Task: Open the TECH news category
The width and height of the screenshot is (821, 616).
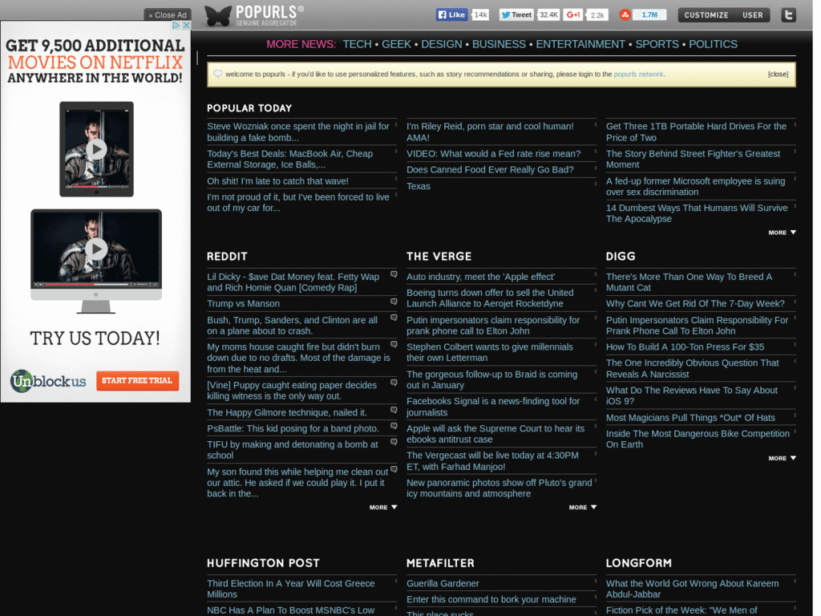Action: point(357,45)
